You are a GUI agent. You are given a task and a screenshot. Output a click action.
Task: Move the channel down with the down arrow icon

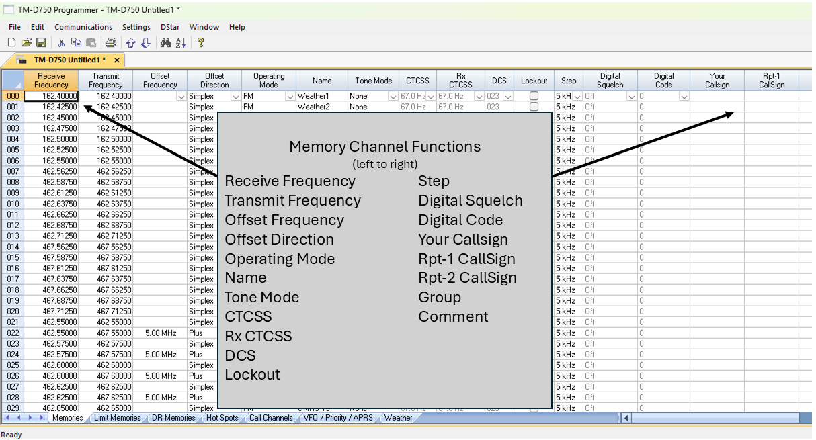[x=145, y=43]
